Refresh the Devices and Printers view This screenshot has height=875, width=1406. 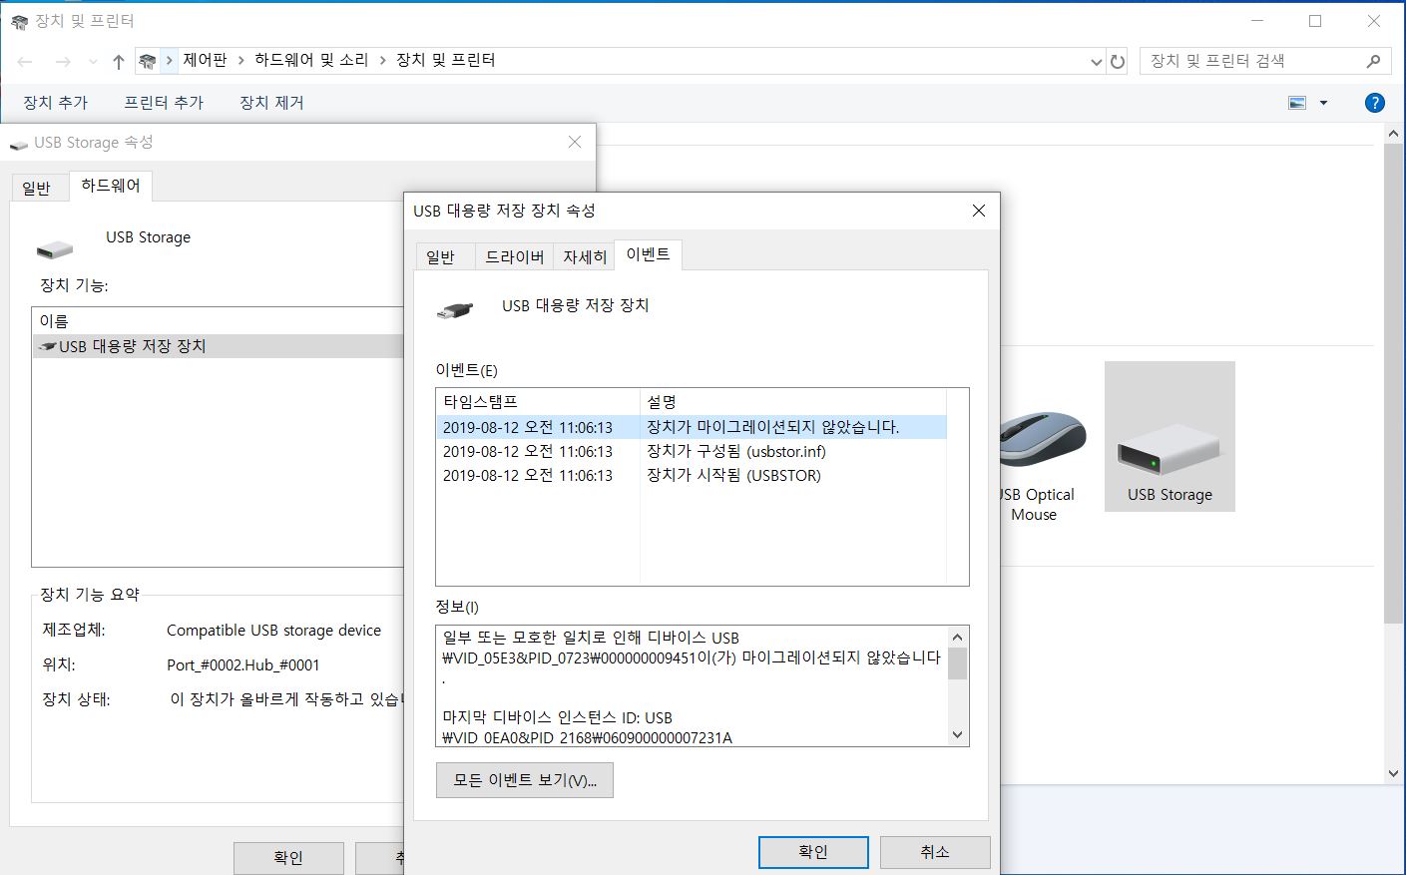[x=1118, y=62]
